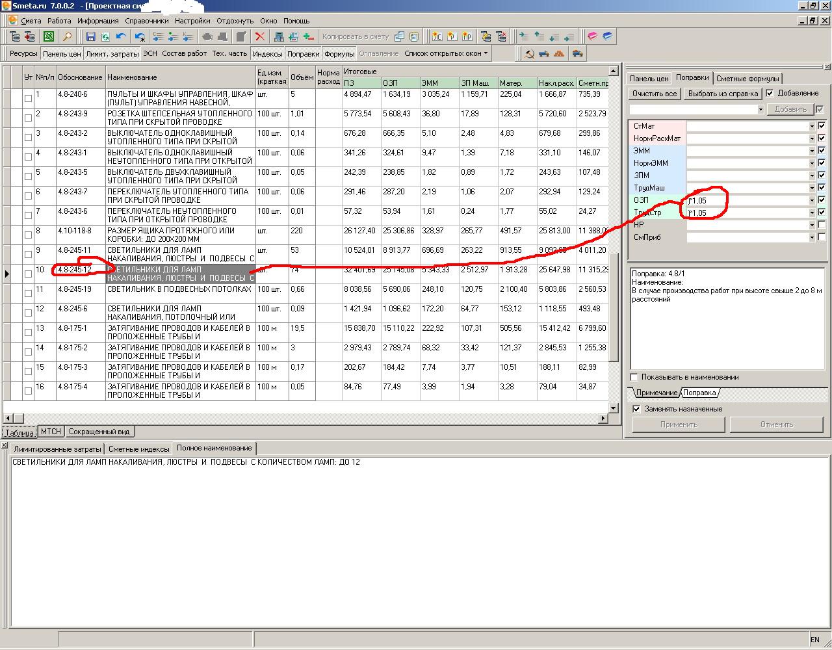Toggle 'Заменять назначенные' checkbox
This screenshot has height=650, width=832.
636,409
